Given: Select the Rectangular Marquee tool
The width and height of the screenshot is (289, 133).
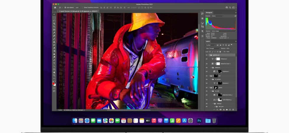Looking at the screenshot, I should pos(54,17).
